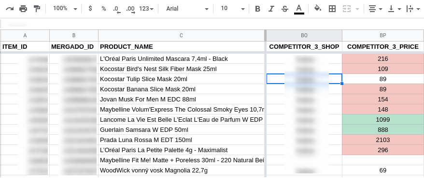Decrease decimal places
This screenshot has height=185, width=424.
point(117,10)
